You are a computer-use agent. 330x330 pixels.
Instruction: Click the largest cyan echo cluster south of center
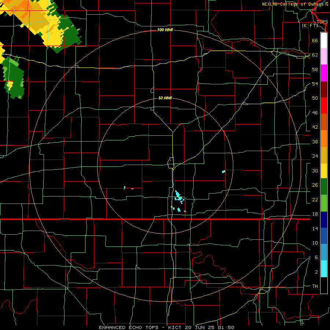click(179, 197)
